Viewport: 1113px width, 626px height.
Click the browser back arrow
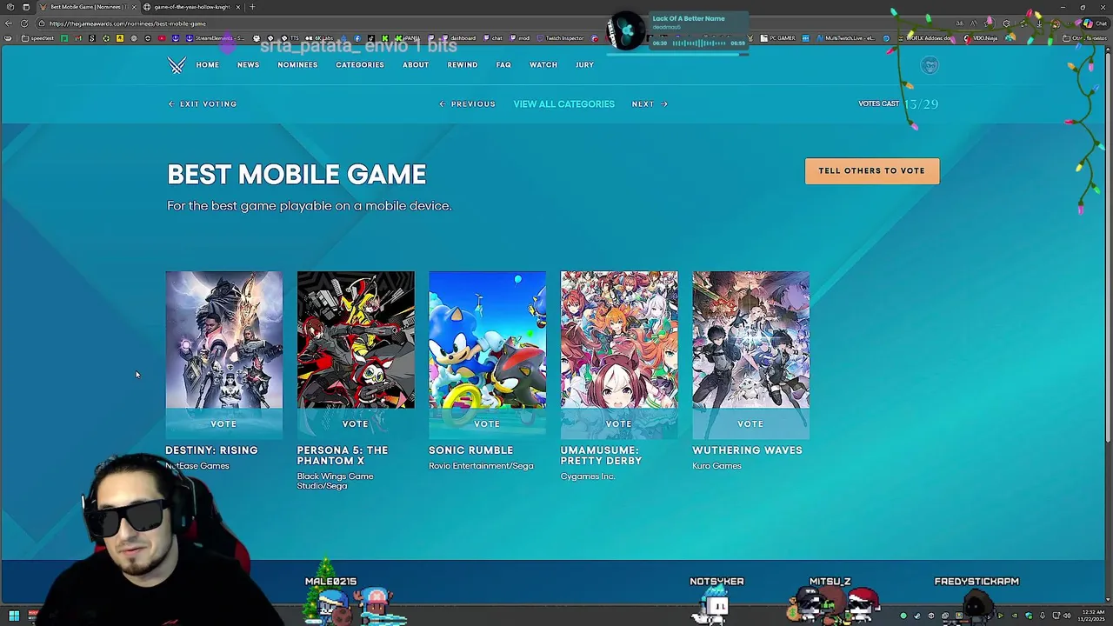tap(9, 23)
